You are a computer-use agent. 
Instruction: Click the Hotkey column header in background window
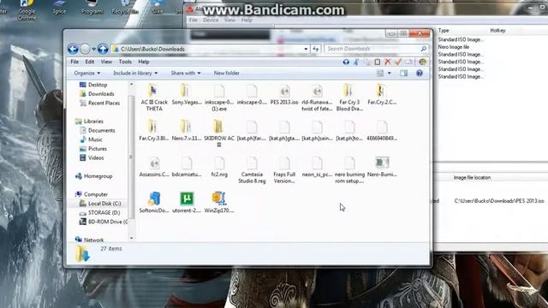click(x=497, y=31)
